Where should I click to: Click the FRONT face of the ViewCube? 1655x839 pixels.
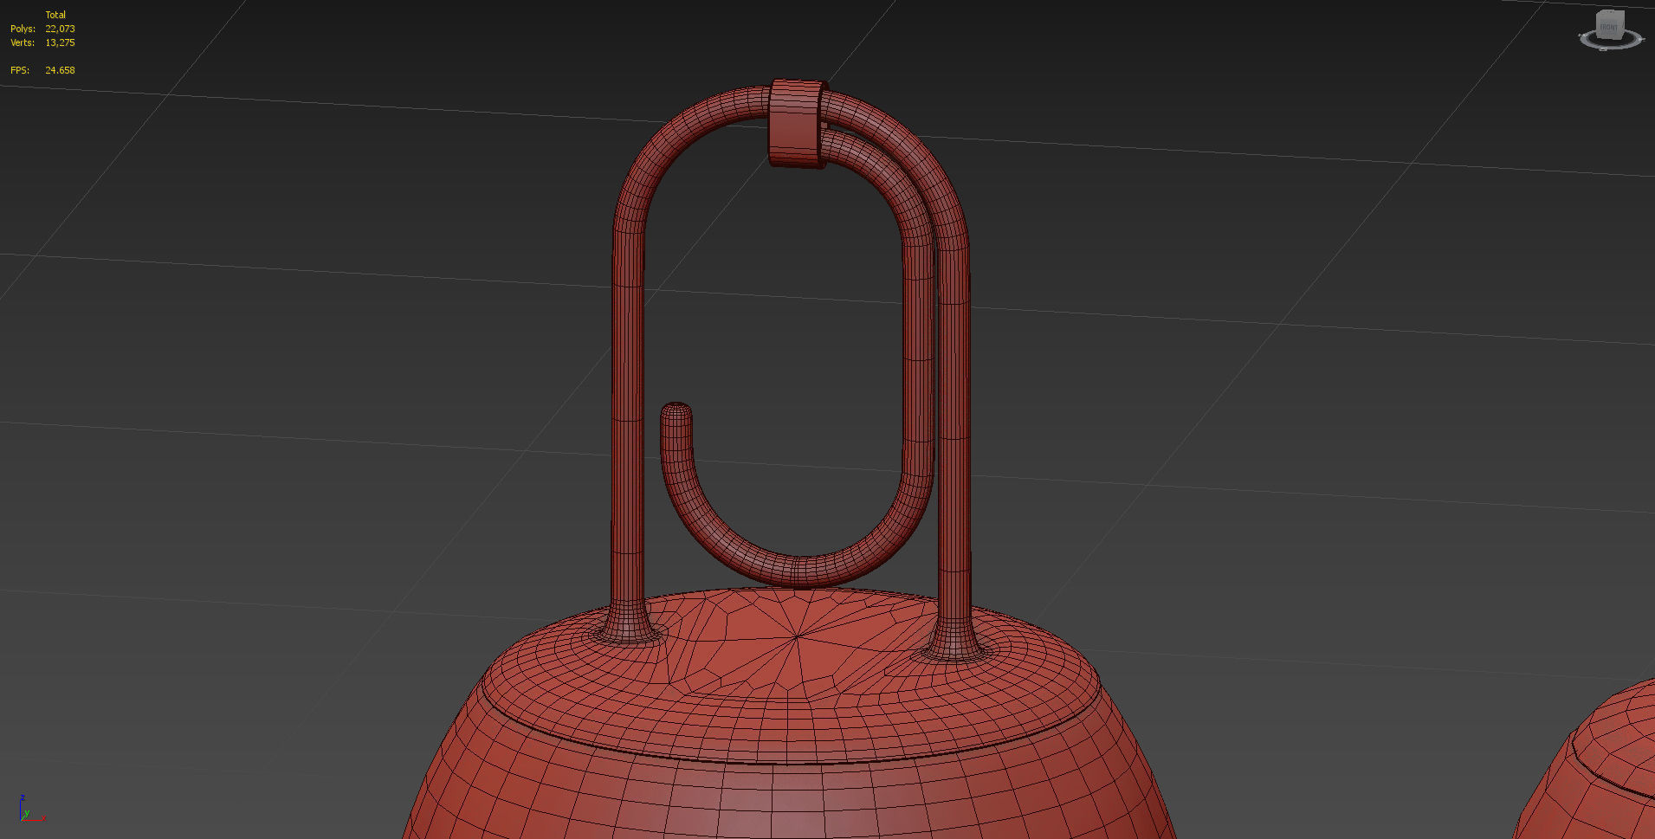(1608, 27)
